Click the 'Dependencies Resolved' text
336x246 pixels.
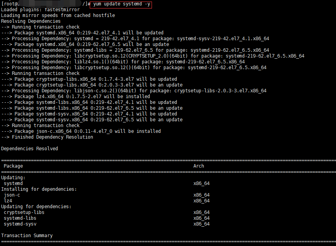[x=29, y=149]
